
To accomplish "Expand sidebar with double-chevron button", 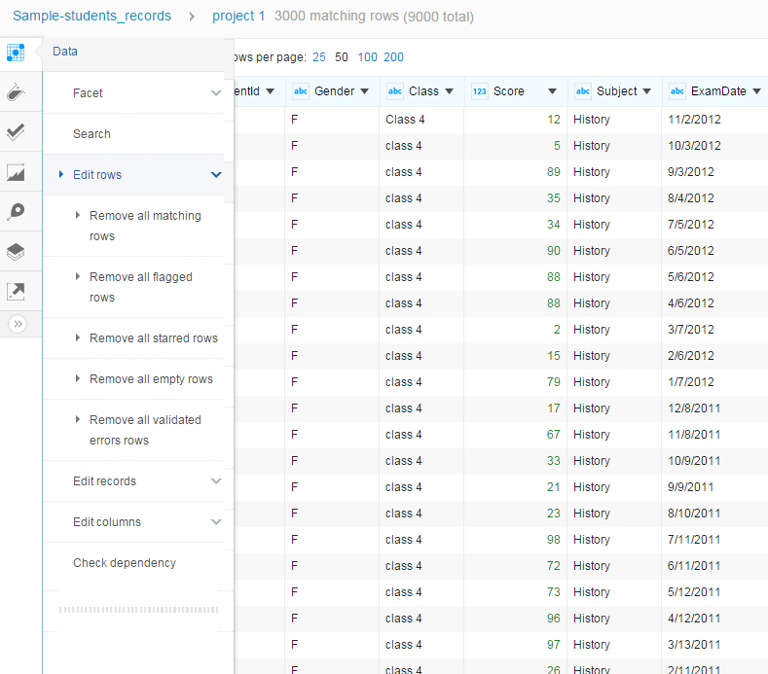I will (x=17, y=325).
